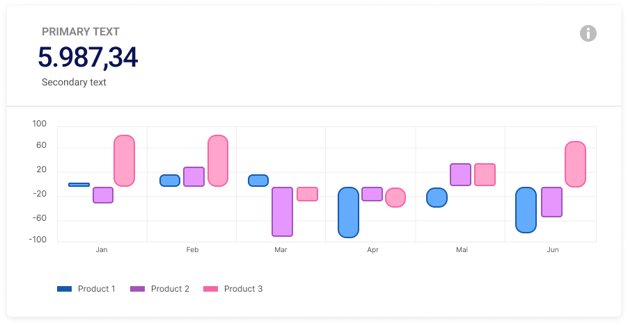Click the purple Product 2 legend swatch
Image resolution: width=628 pixels, height=325 pixels.
coord(138,289)
